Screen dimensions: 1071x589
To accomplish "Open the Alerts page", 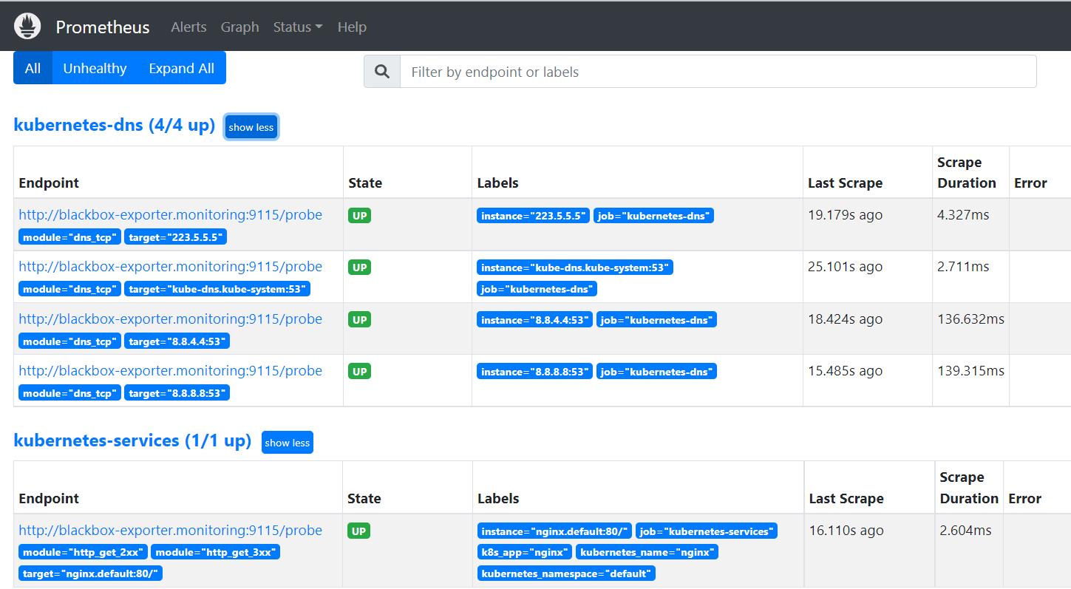I will click(188, 27).
